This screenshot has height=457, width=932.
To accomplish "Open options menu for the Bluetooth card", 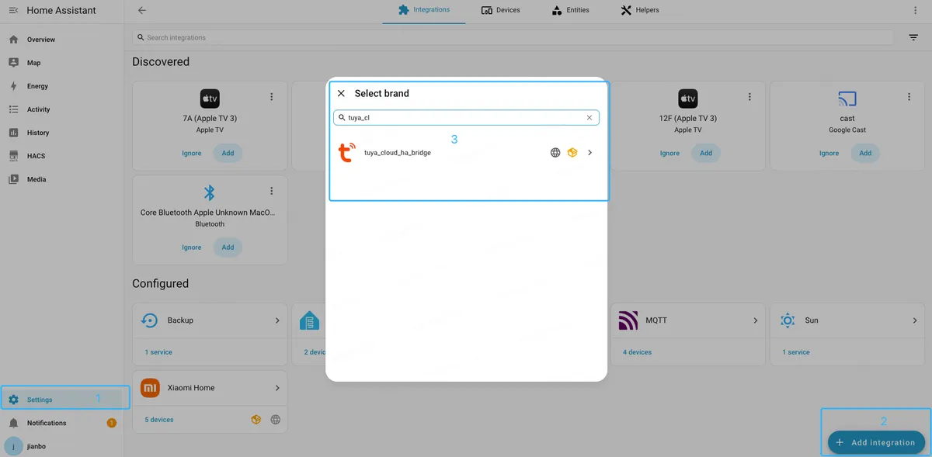I will (x=271, y=191).
